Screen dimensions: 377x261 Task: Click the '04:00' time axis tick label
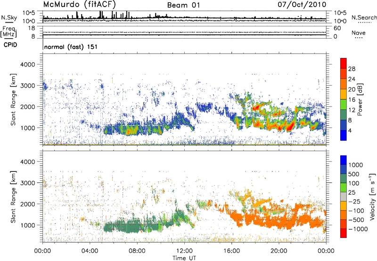click(x=90, y=251)
